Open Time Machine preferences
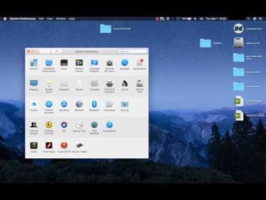The image size is (266, 200). click(94, 128)
